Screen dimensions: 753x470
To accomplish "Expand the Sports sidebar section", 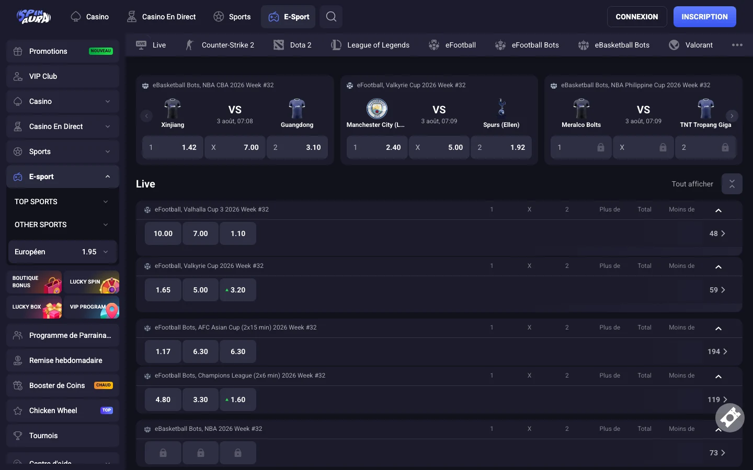I will click(63, 151).
